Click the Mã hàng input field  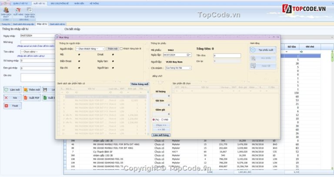pos(38,42)
